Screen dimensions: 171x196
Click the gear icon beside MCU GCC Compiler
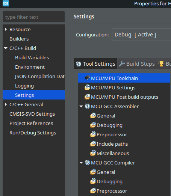coord(87,163)
